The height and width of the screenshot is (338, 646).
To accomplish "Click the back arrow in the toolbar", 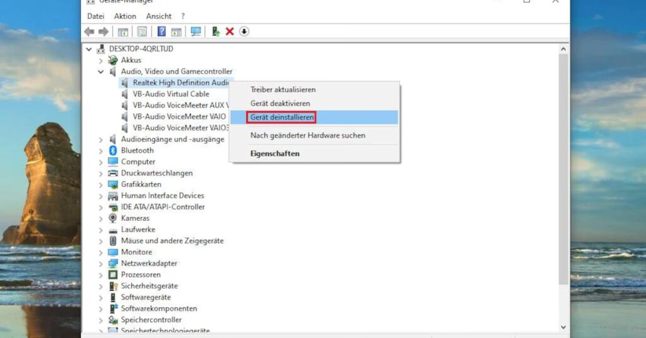I will (89, 31).
